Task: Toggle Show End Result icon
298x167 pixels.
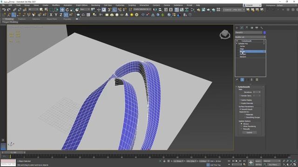Action: (x=242, y=80)
